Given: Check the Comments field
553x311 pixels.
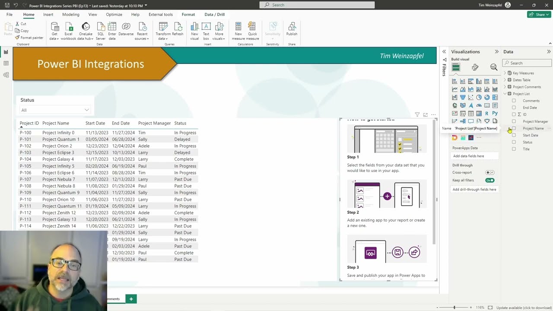Looking at the screenshot, I should pyautogui.click(x=514, y=101).
